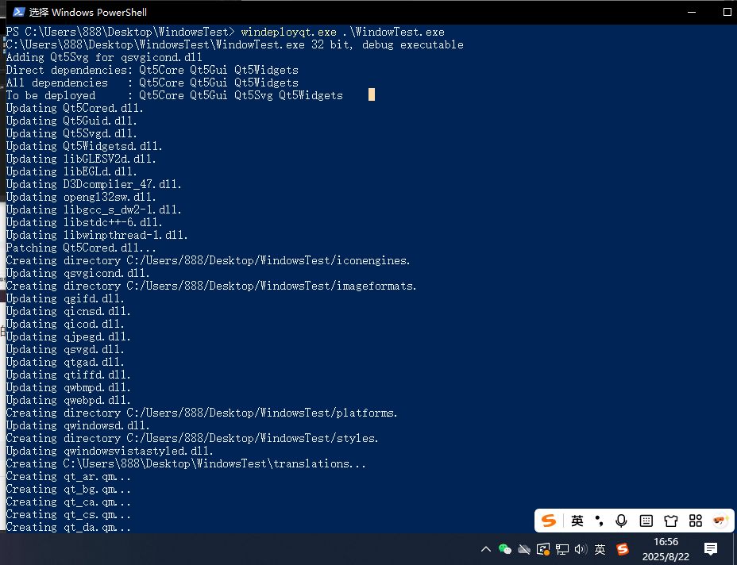The height and width of the screenshot is (565, 737).
Task: Click the 'Updating qwebpd.dll.' line
Action: pos(68,400)
